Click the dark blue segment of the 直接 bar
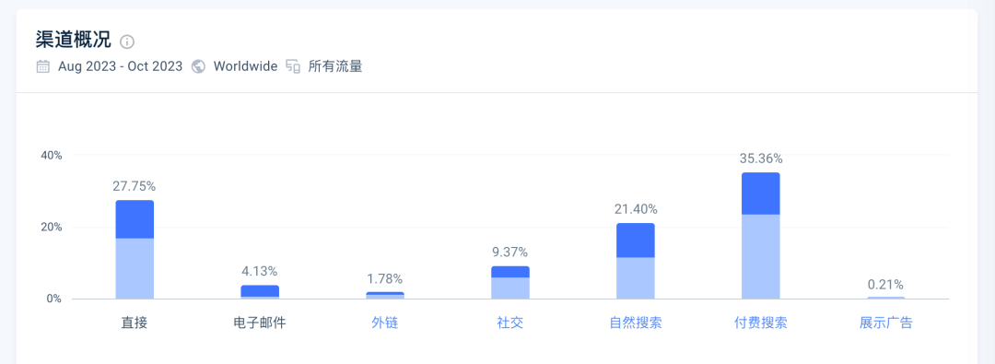 (135, 219)
